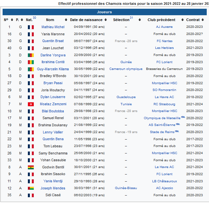
Task: Open Quentin Bena player link
Action: 53,139
